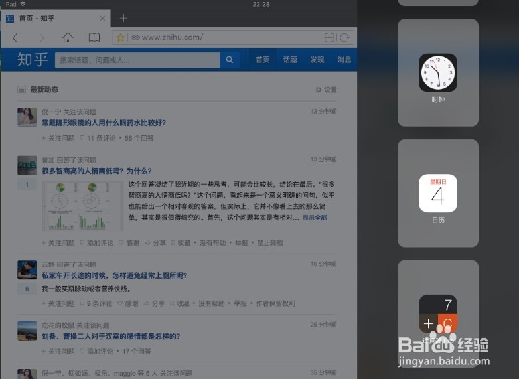
Task: Open 云舒's avatar thumbnail
Action: 27,269
